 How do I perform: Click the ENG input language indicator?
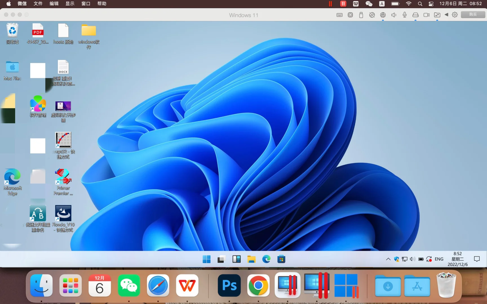click(x=439, y=259)
